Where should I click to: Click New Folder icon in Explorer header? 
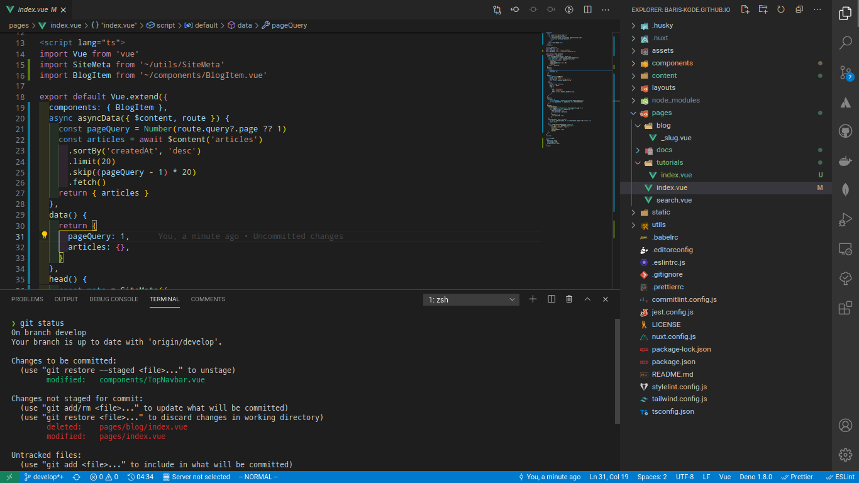(763, 9)
